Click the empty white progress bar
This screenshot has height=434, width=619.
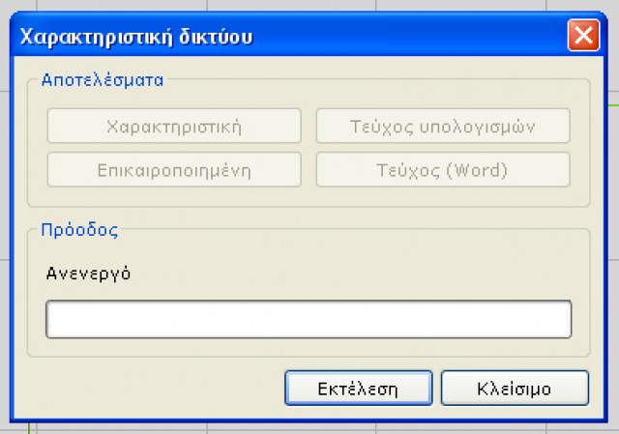point(308,319)
